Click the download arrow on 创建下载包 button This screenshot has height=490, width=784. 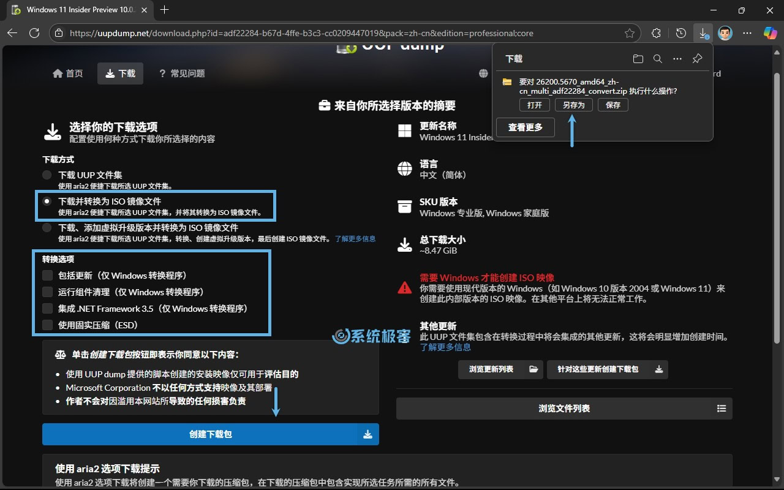click(x=368, y=434)
